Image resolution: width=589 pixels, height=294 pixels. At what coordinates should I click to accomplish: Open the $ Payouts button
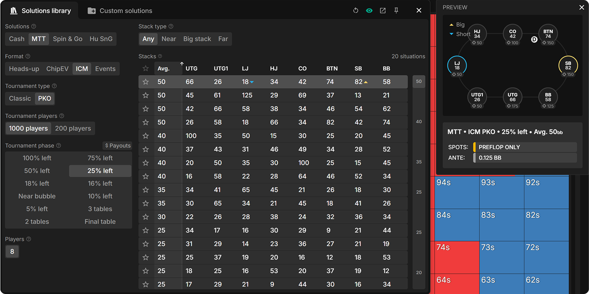pyautogui.click(x=118, y=146)
